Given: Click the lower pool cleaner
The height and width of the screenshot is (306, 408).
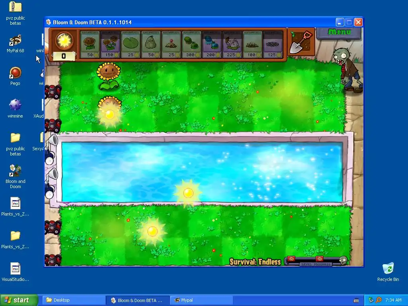Looking at the screenshot, I should coord(51,183).
